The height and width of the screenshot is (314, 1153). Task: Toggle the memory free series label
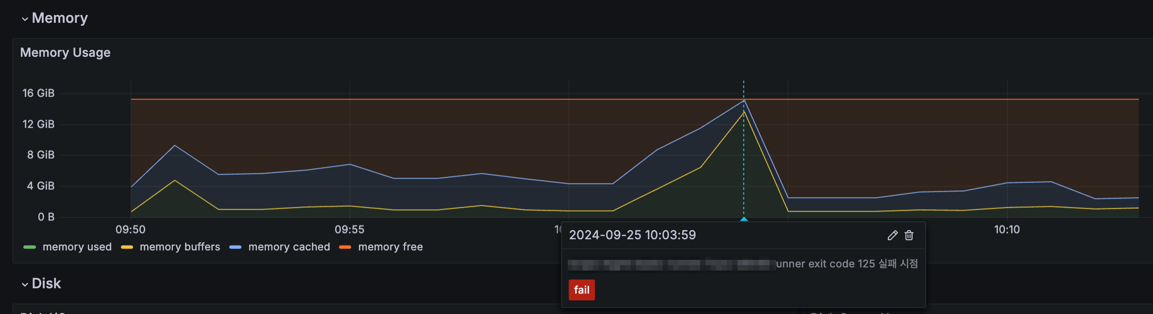coord(390,247)
